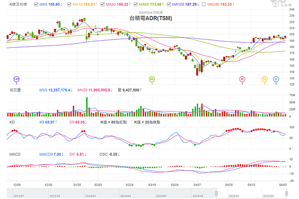The image size is (299, 199).
Task: Uncheck the MA10 moving average checkbox
Action: pyautogui.click(x=69, y=4)
